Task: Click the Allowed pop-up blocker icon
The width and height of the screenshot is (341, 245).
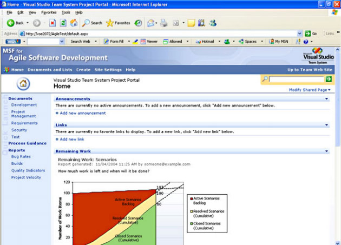Action: (x=166, y=41)
